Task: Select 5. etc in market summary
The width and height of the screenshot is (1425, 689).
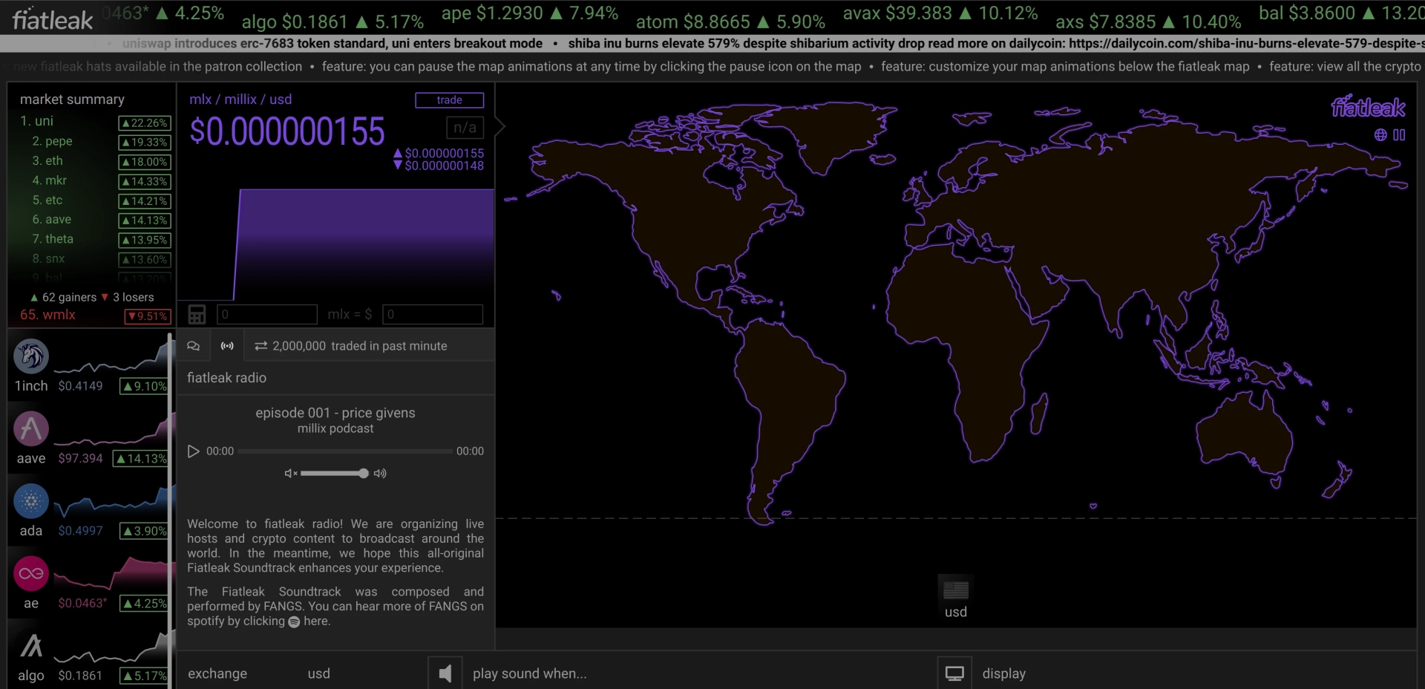Action: tap(95, 200)
